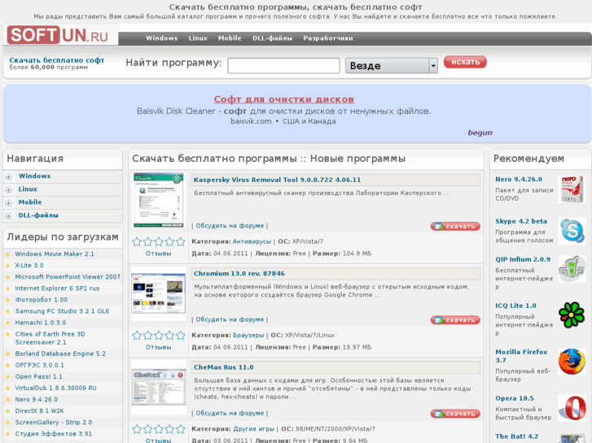Click the Opera logo icon
Image resolution: width=592 pixels, height=443 pixels.
click(x=572, y=407)
